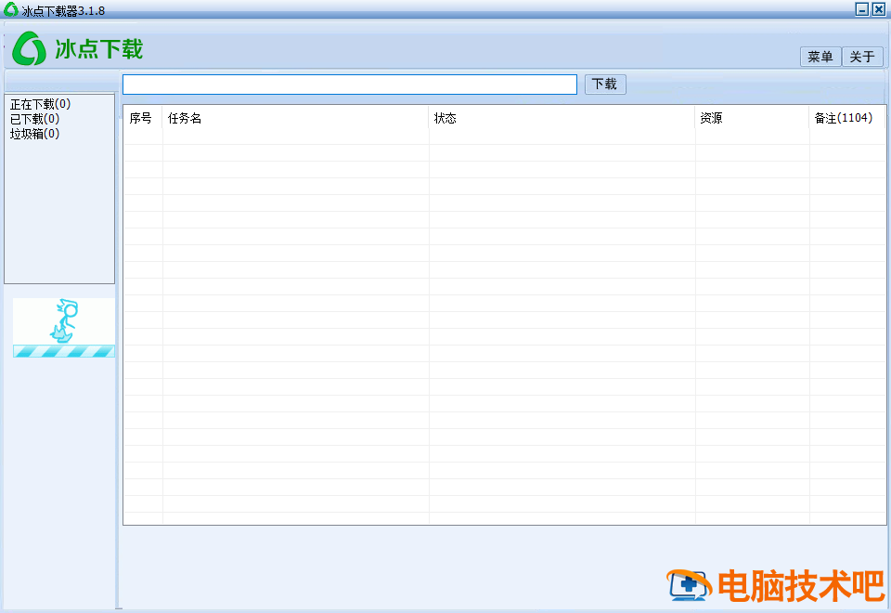Click the 冰点下载 title text

click(x=99, y=49)
